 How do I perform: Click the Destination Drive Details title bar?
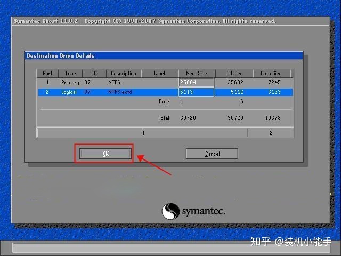[164, 55]
